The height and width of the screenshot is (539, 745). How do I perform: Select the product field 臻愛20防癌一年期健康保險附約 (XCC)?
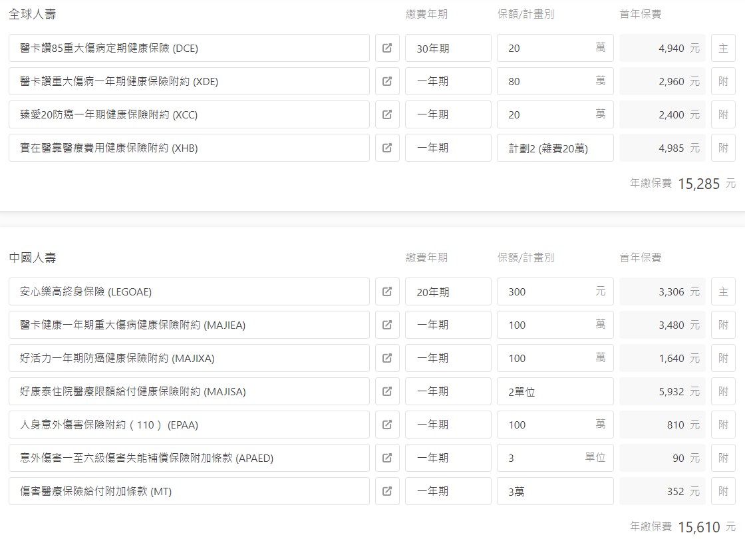pyautogui.click(x=189, y=114)
